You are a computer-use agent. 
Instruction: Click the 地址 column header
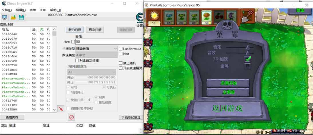point(15,29)
